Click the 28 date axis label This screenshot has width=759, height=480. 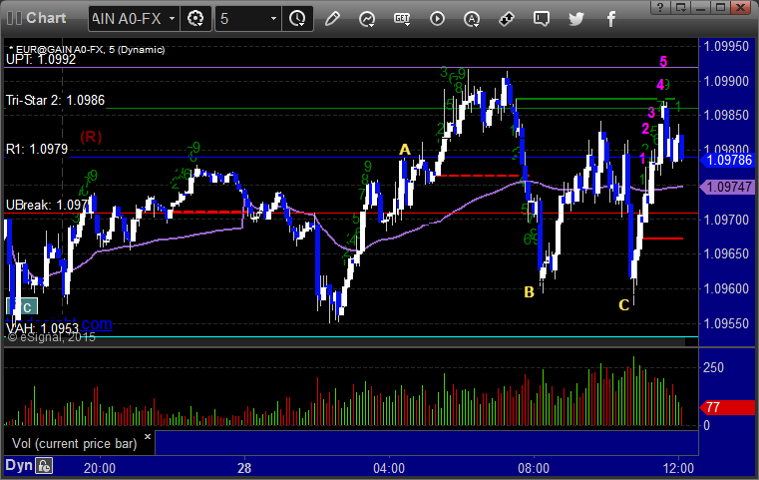tap(244, 468)
